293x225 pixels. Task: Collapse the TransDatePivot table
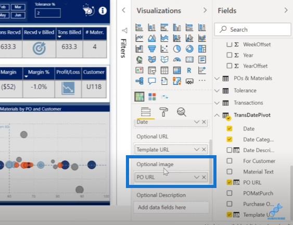217,115
